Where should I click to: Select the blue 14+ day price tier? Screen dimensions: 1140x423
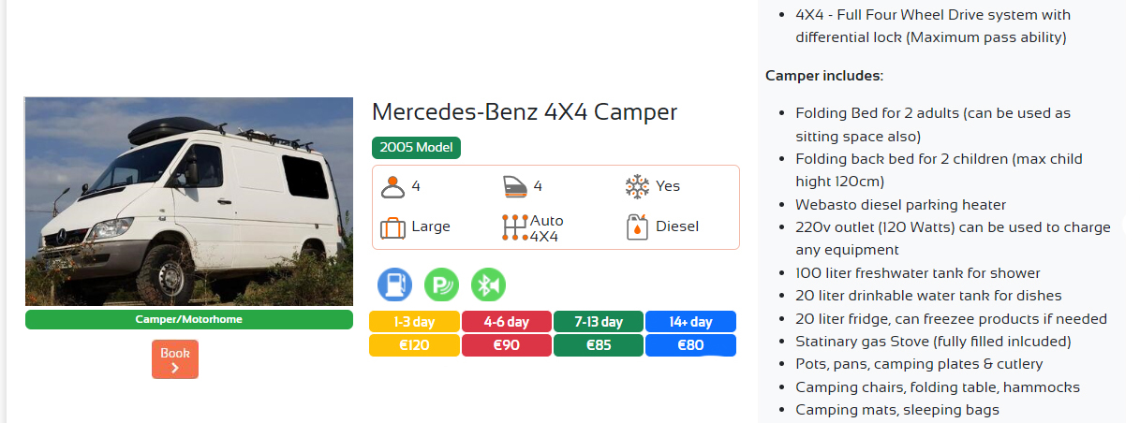pos(690,322)
